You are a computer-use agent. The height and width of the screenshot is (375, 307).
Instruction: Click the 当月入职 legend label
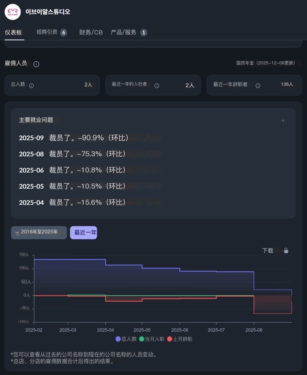click(155, 339)
